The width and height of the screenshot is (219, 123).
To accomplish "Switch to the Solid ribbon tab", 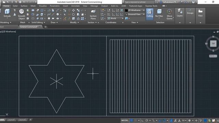I will coord(15,6).
